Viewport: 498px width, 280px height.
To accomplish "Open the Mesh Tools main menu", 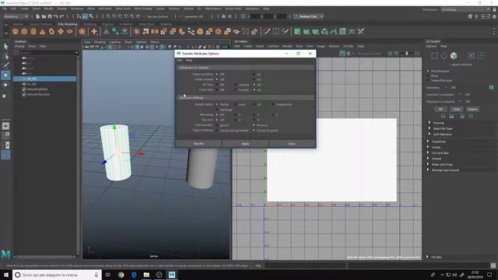I will point(123,9).
